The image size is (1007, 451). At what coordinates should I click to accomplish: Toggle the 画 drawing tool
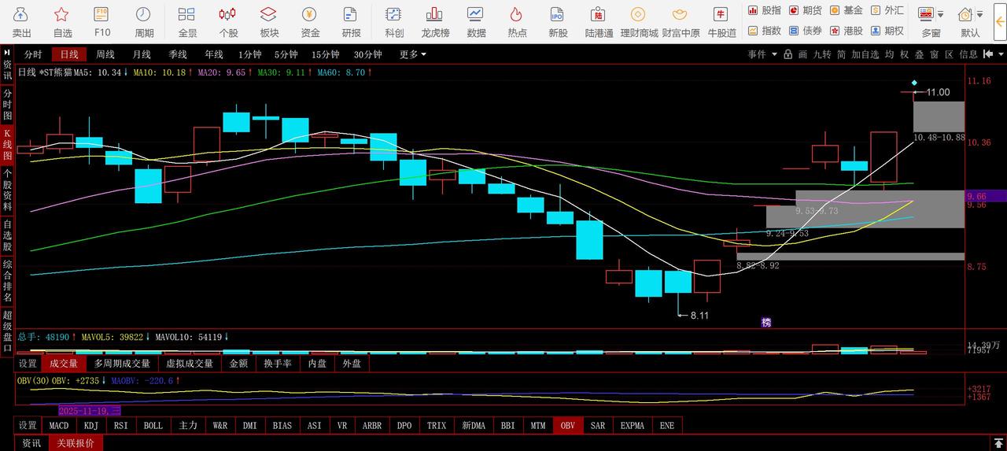click(x=802, y=54)
